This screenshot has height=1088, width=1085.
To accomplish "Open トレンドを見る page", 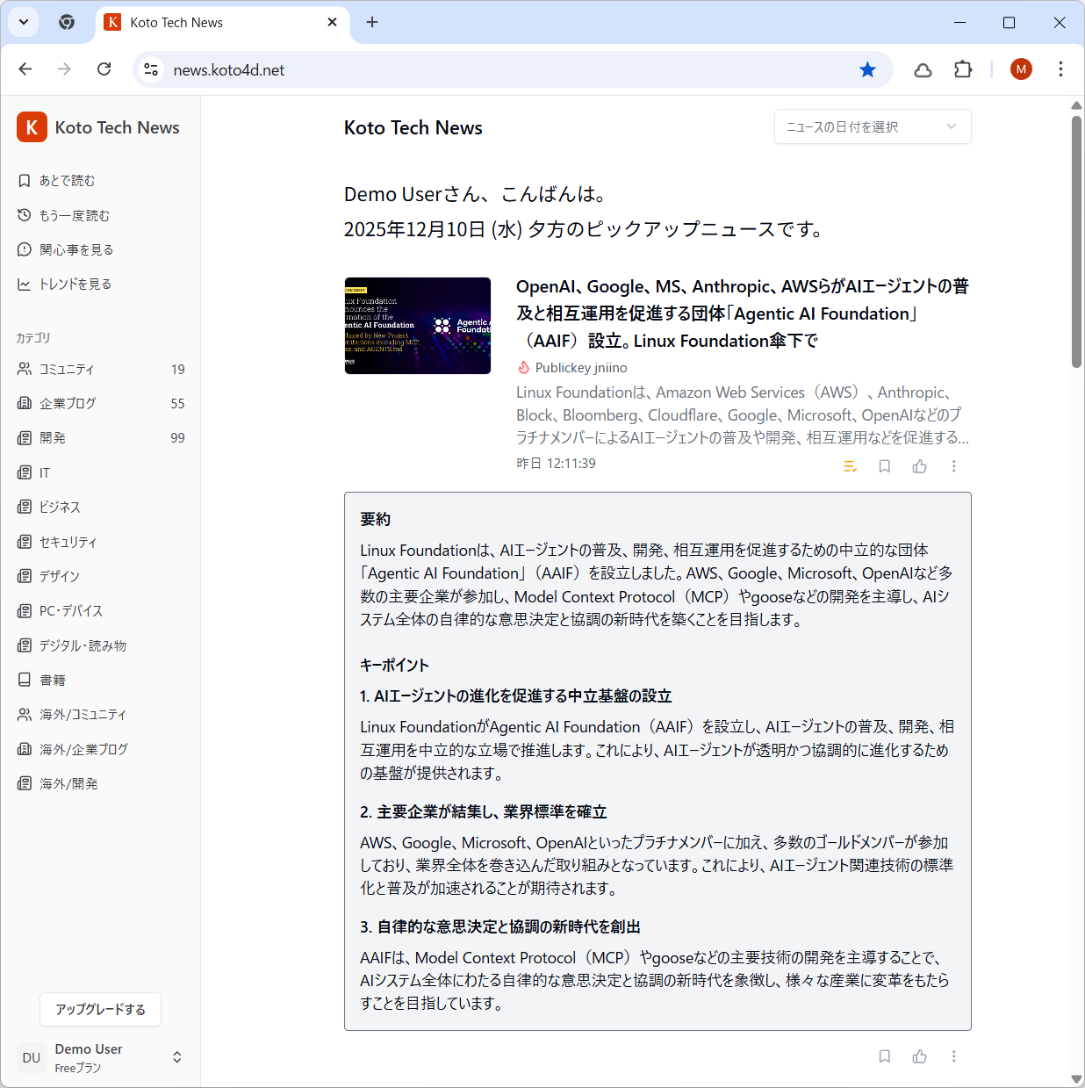I will click(64, 285).
